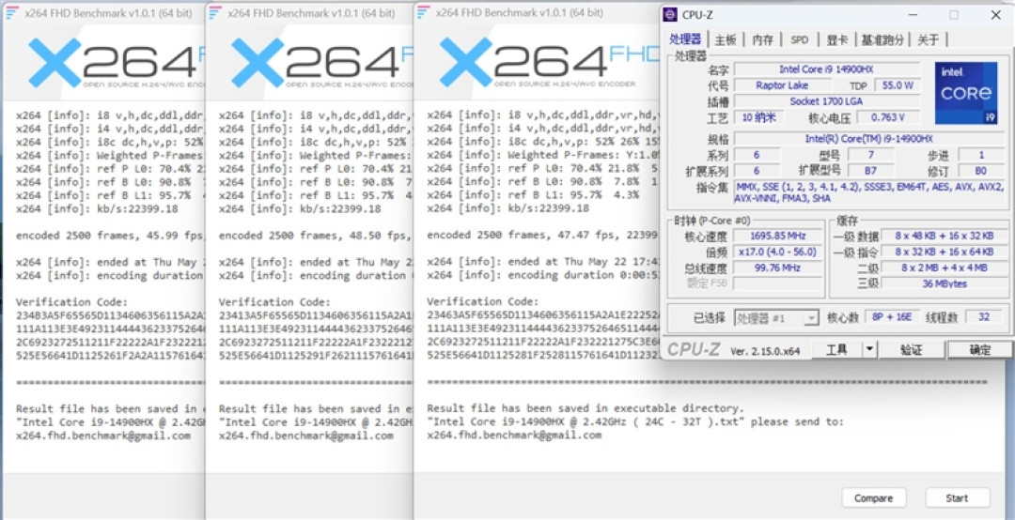The height and width of the screenshot is (520, 1015).
Task: Click the TDP value 55.0 W
Action: [898, 85]
